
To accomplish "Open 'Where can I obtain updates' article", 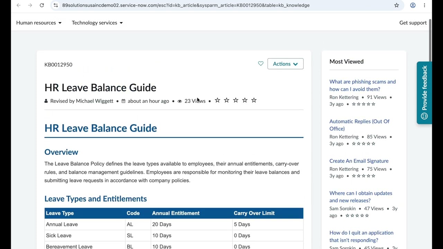I will click(x=361, y=197).
